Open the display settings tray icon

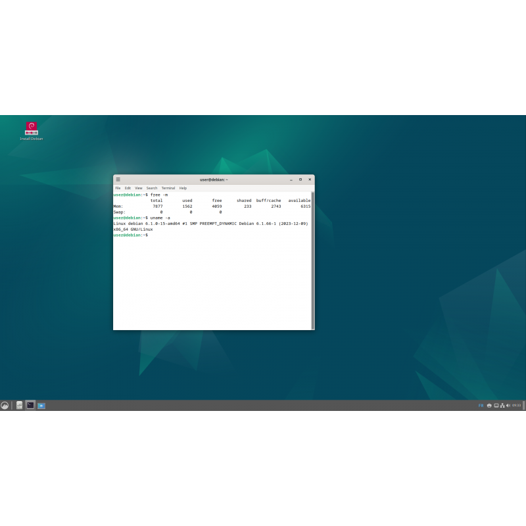496,406
